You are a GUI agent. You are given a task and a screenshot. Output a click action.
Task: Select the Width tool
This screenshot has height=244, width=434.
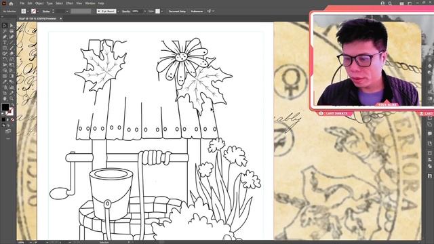5,65
